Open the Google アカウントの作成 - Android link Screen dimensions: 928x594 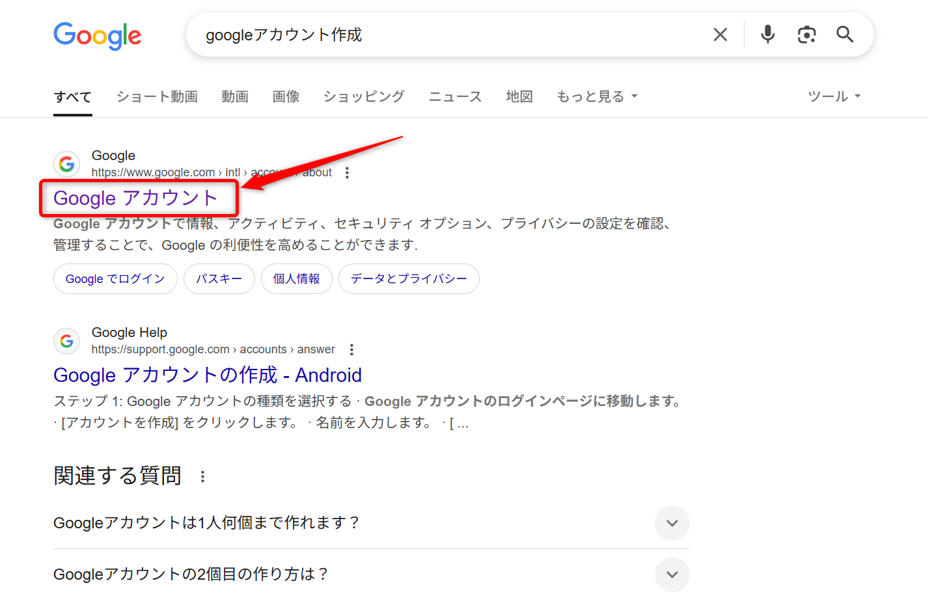click(x=207, y=375)
